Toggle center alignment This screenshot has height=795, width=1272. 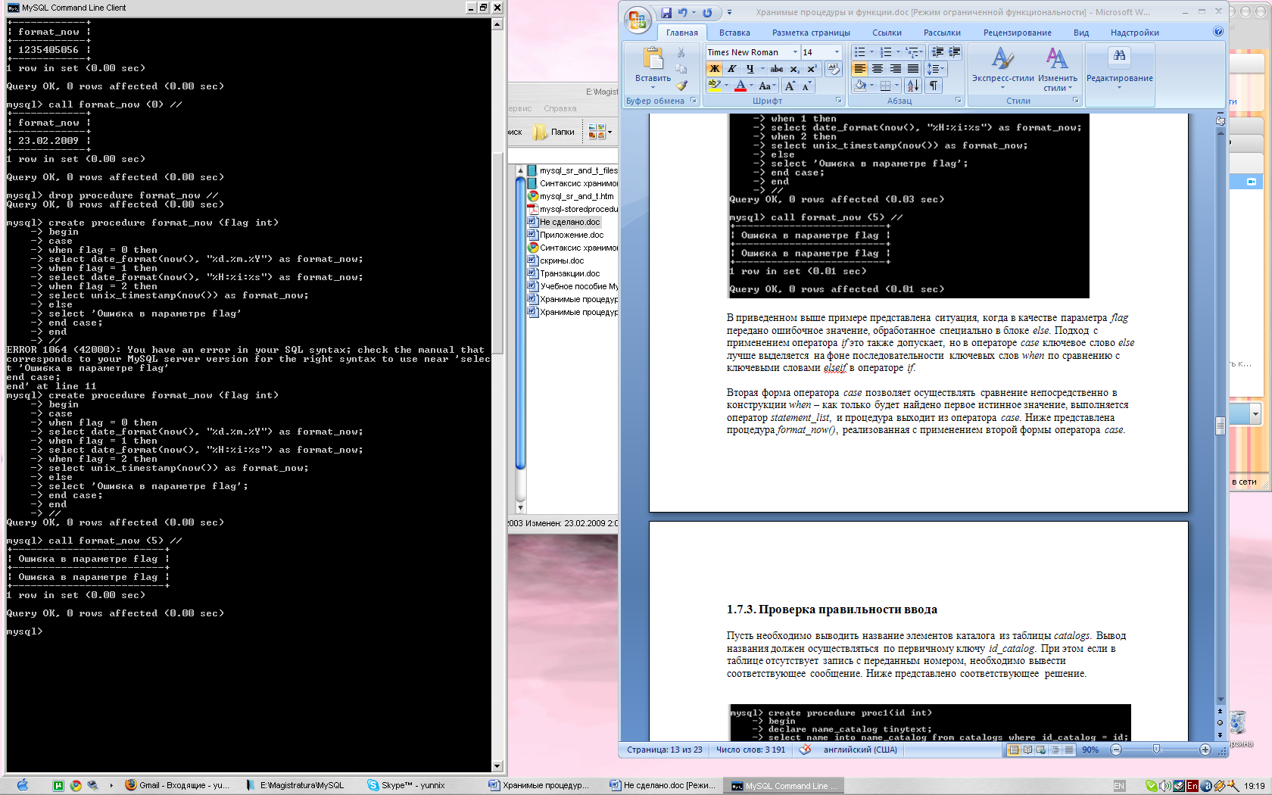(x=878, y=69)
